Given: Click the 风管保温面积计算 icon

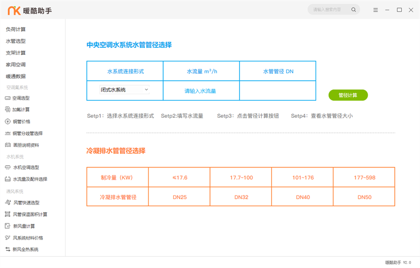Looking at the screenshot, I should pos(8,214).
